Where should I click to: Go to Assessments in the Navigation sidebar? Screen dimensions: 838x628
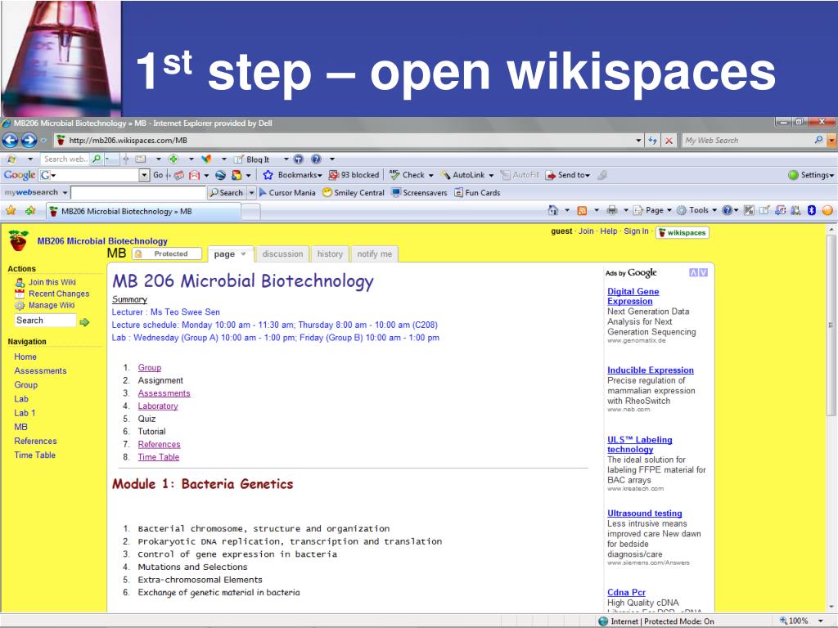point(41,370)
